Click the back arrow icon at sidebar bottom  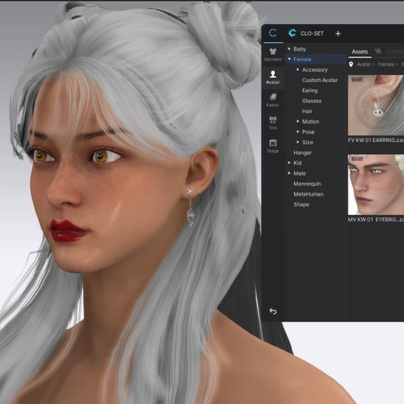click(x=273, y=311)
